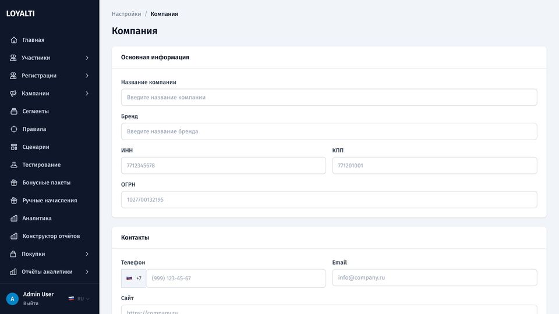Screen dimensions: 559x314
Task: Focus the ИНН input field
Action: [x=224, y=166]
